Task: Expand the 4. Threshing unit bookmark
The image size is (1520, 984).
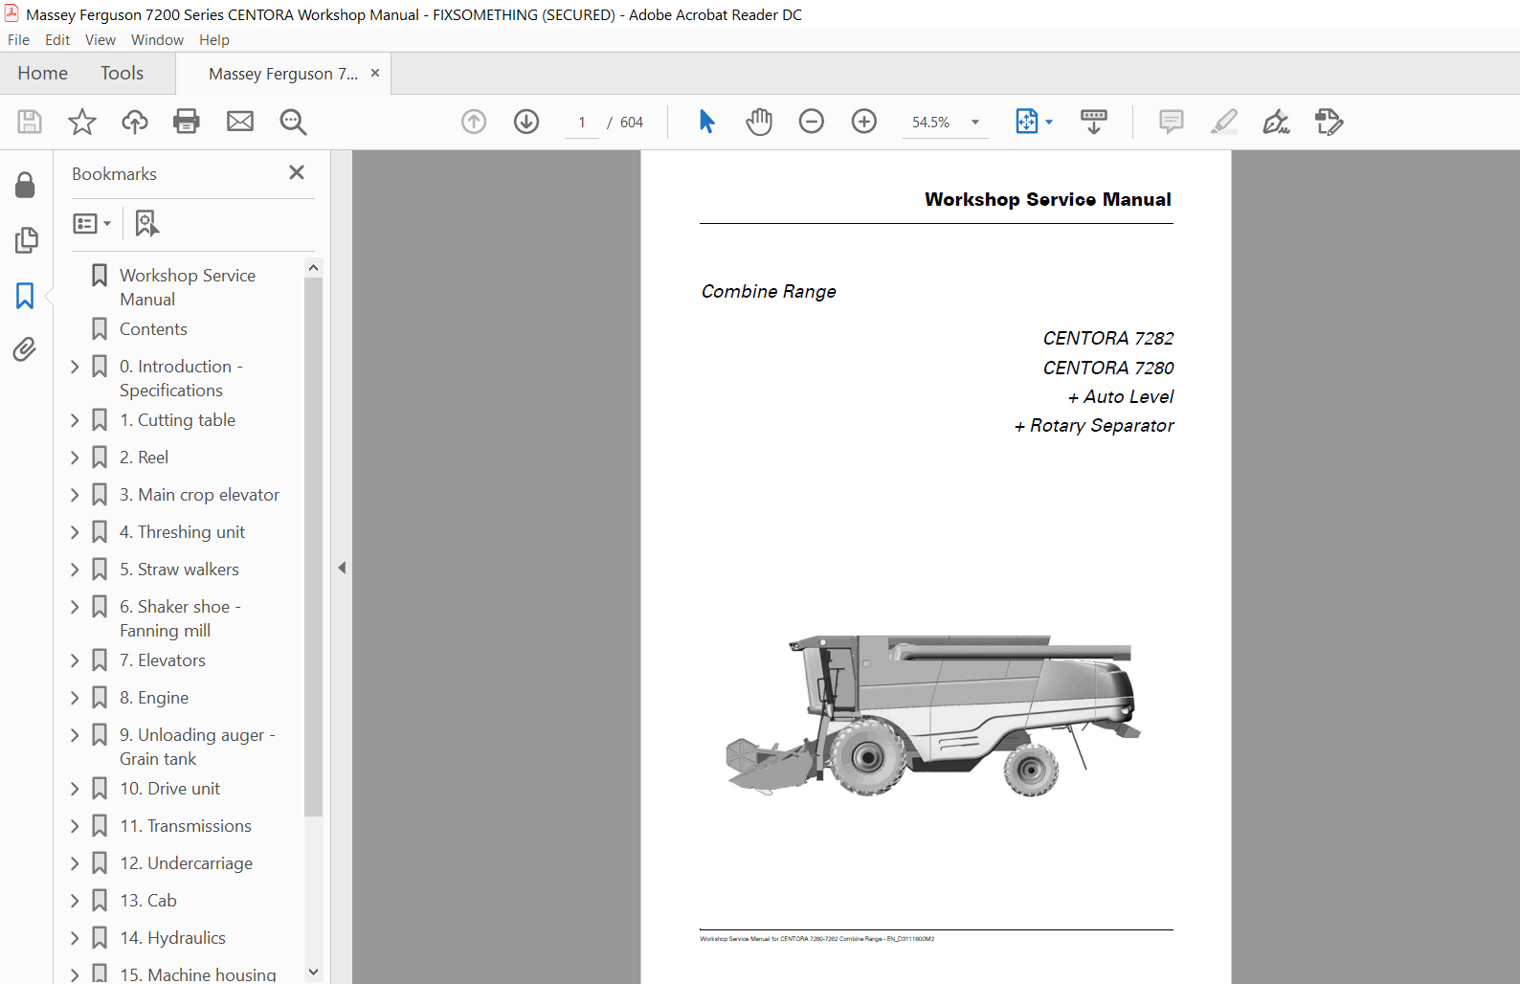Action: (75, 532)
